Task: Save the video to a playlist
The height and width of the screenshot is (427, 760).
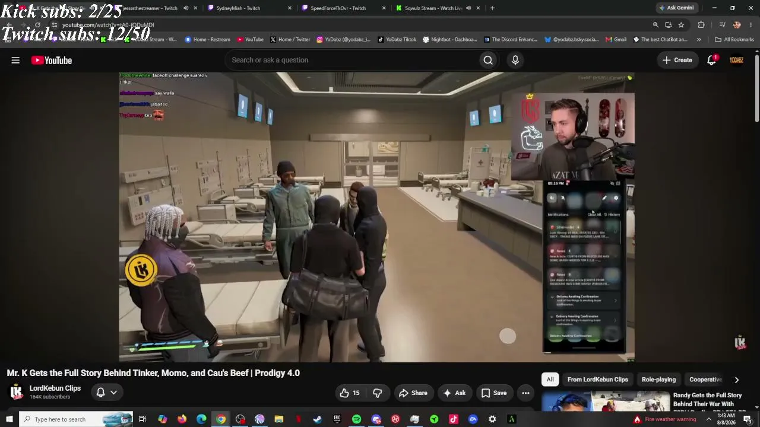Action: 494,393
